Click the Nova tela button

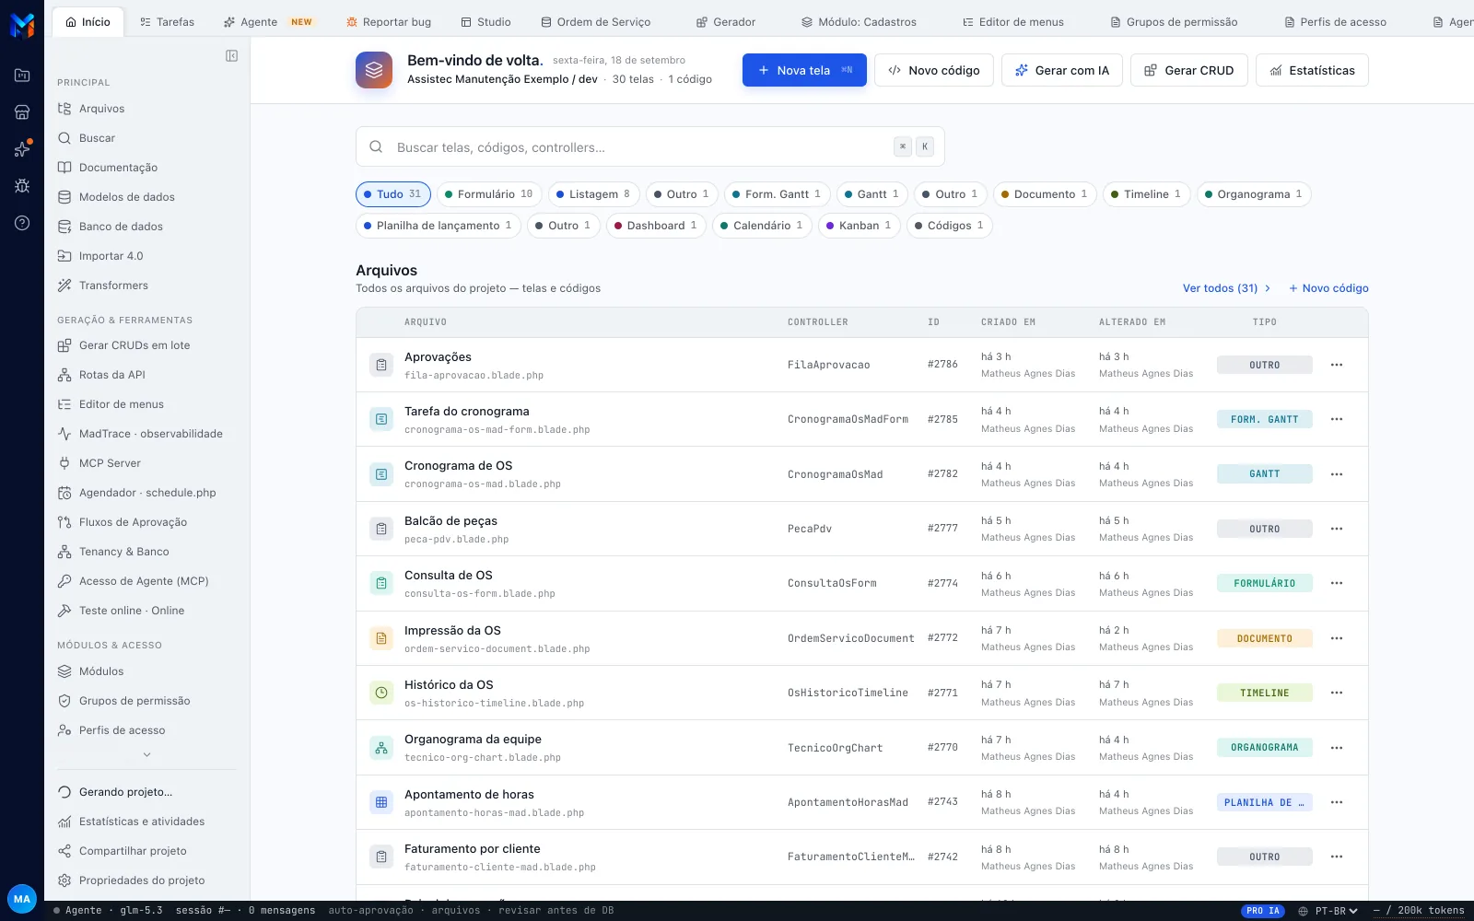pos(804,70)
